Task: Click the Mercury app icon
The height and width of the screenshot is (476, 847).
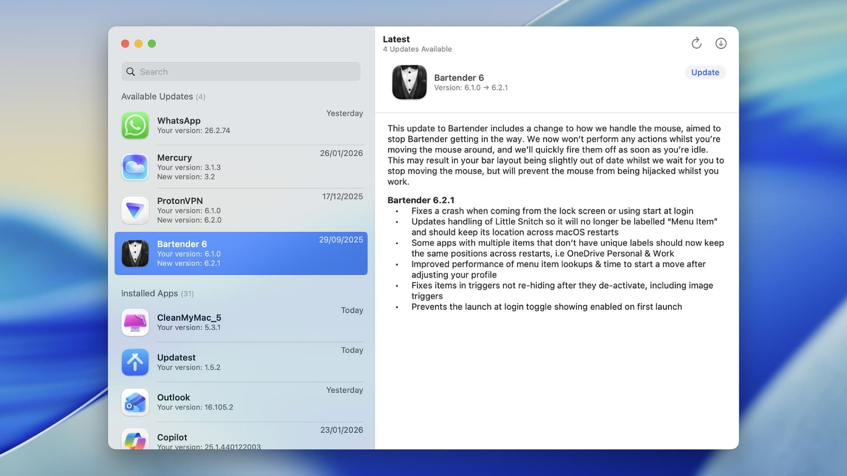Action: point(135,167)
